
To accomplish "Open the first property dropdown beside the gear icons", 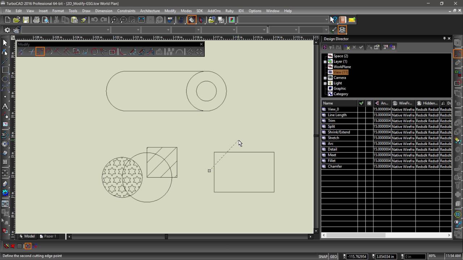I will click(x=66, y=30).
